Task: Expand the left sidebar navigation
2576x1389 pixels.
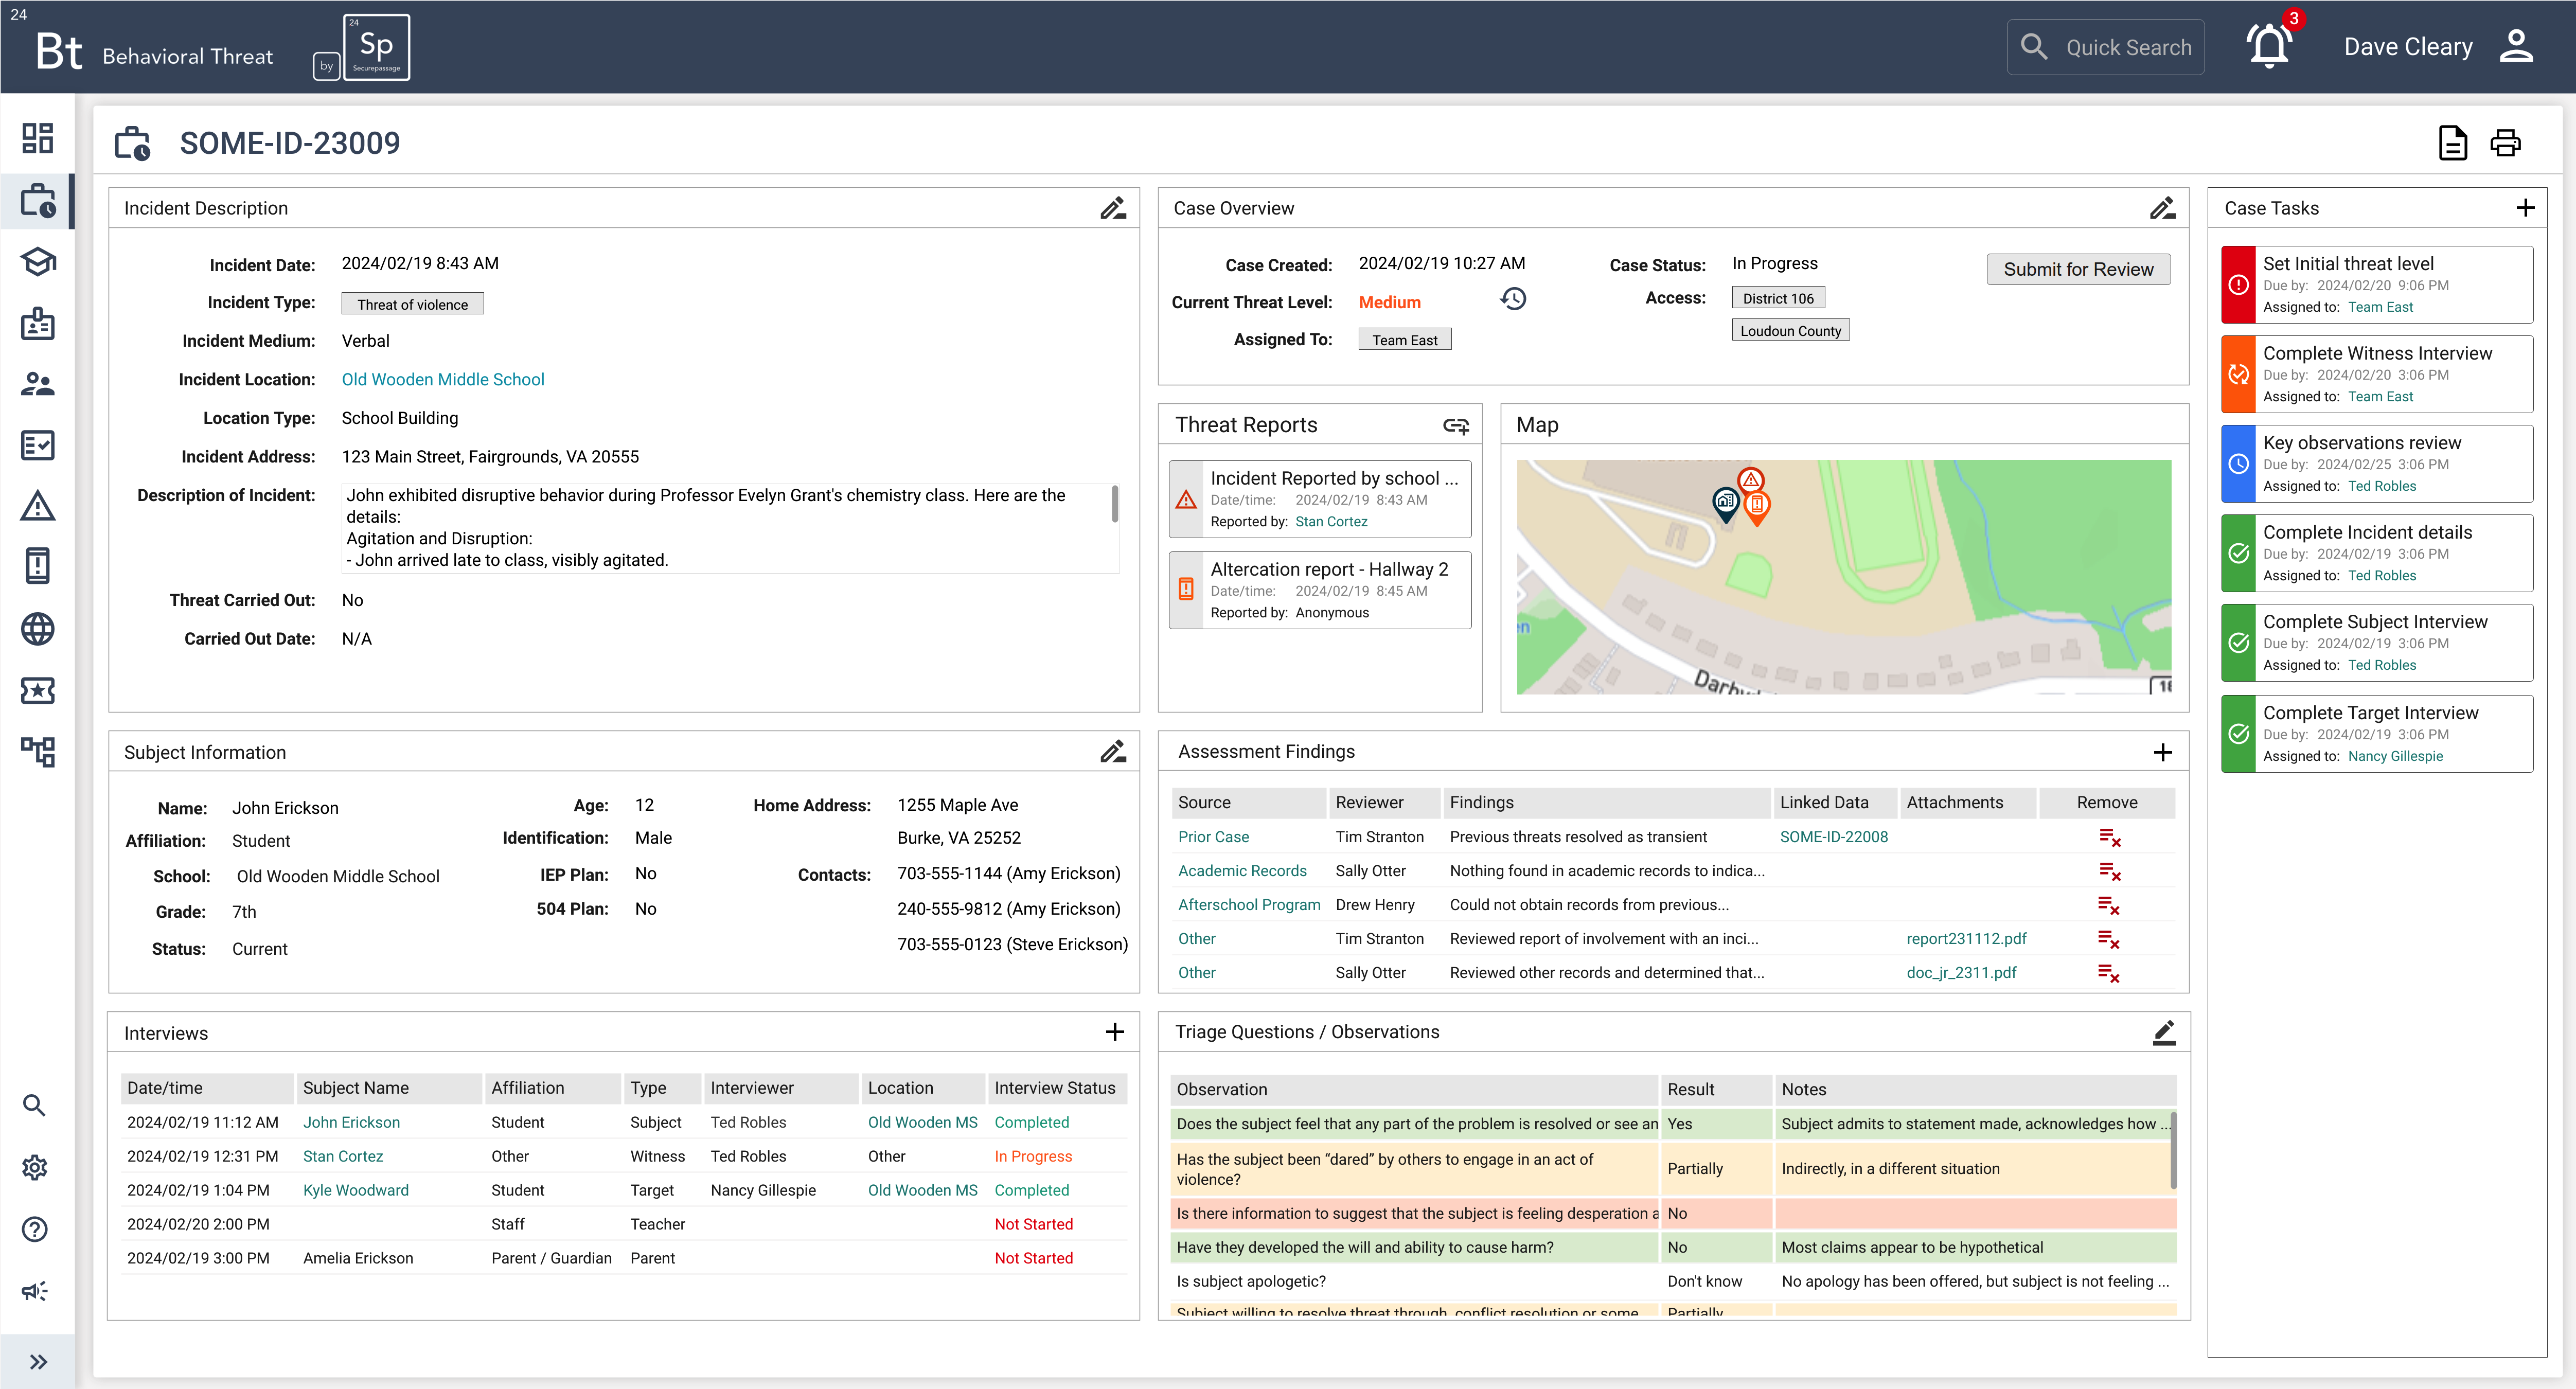Action: [x=38, y=1362]
